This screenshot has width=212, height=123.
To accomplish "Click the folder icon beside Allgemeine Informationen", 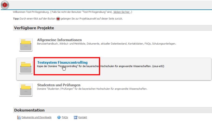I will tap(26, 45).
